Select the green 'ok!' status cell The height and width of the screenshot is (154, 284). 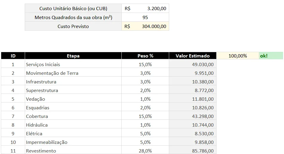click(271, 56)
